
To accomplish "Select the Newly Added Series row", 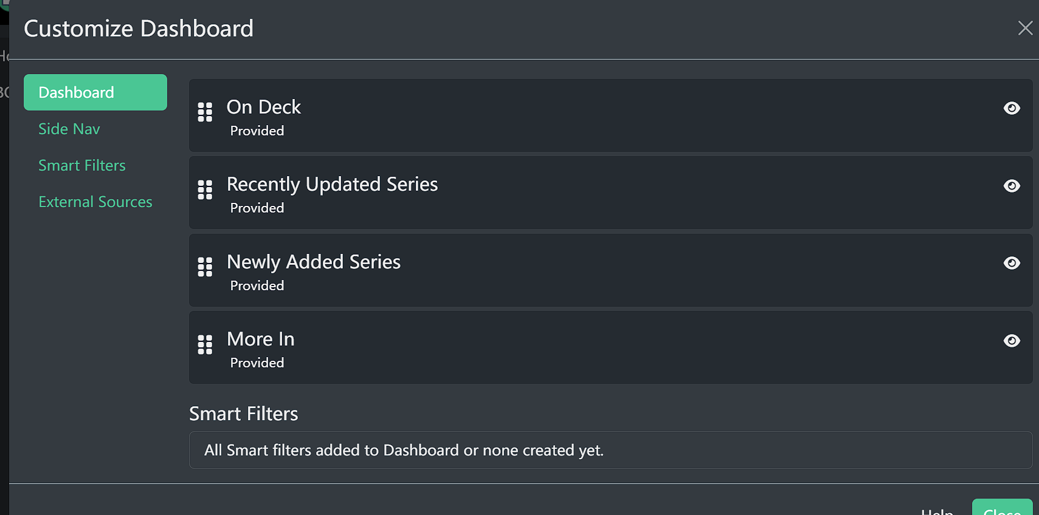I will 611,270.
